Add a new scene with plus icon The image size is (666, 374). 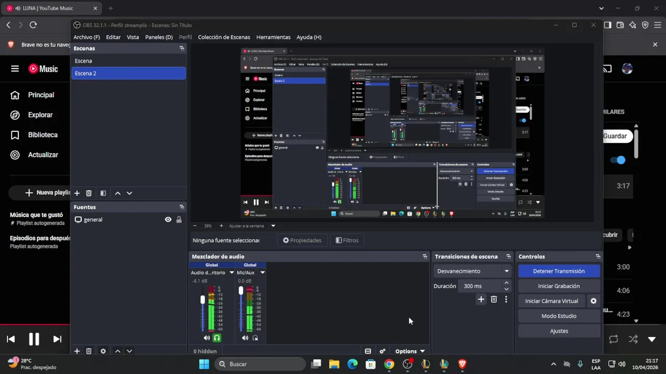[x=77, y=193]
